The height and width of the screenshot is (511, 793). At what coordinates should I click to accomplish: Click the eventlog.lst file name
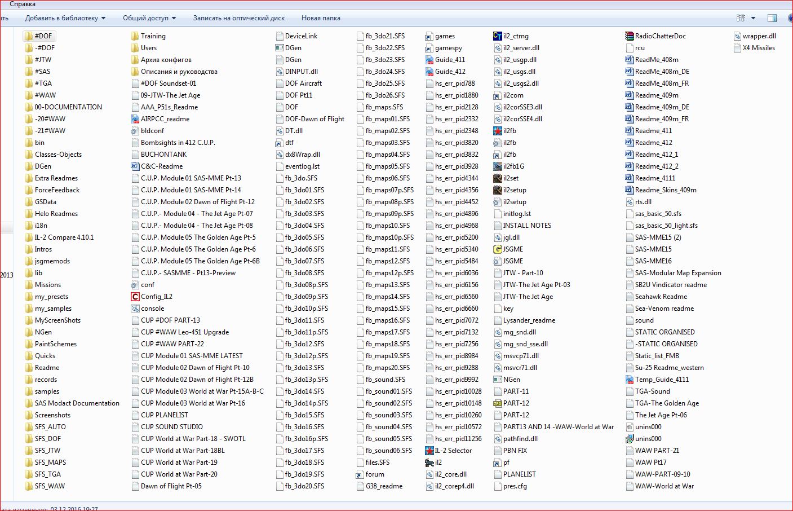pos(302,166)
